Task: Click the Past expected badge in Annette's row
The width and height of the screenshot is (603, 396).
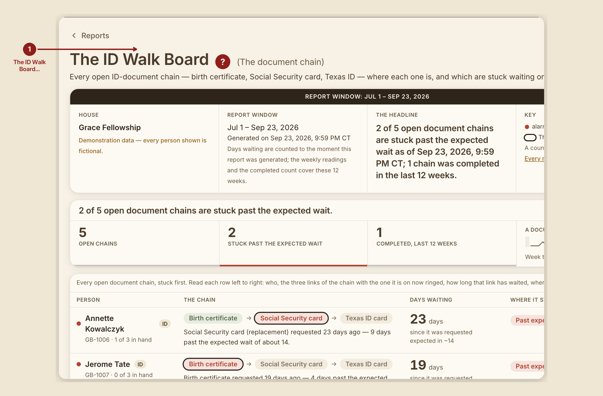Action: coord(527,320)
